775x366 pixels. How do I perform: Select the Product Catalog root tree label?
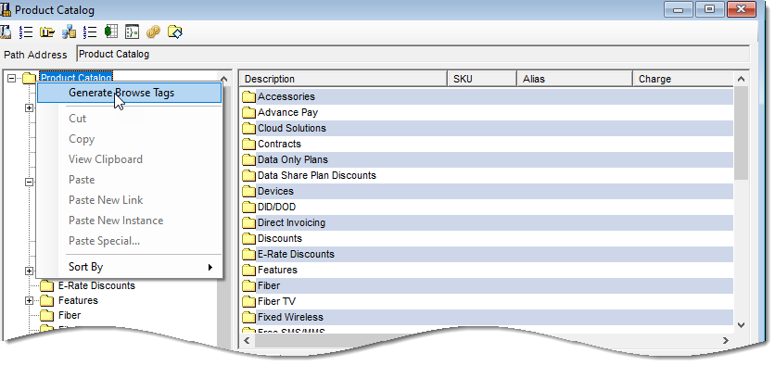[76, 78]
